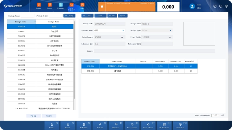Go to next page with Pg Dn
The image size is (232, 130).
point(49,116)
